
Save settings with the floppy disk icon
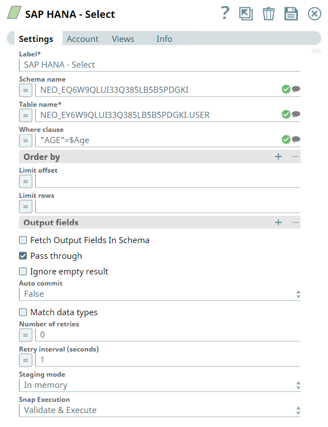coord(291,13)
